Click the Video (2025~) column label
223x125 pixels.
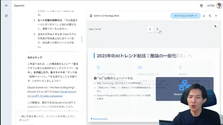(148, 74)
